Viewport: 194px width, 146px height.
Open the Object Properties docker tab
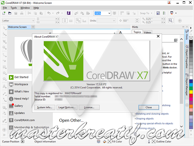(x=187, y=57)
